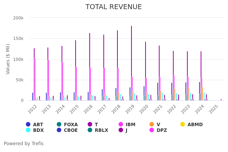Click the yellow ABMD legend marker

click(x=182, y=124)
